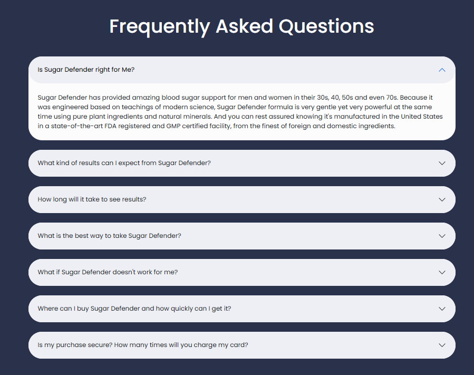Reveal 'Is my purchase secure?' answer

pyautogui.click(x=142, y=345)
